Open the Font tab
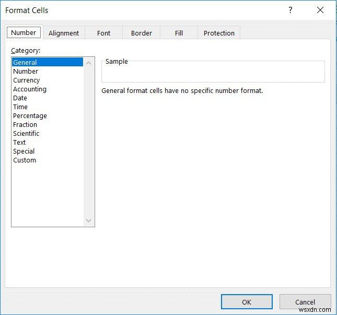Screen dimensions: 337x315 click(103, 33)
